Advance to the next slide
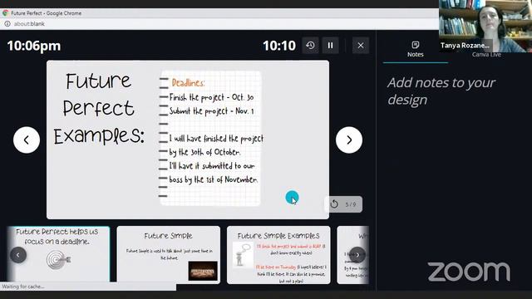The height and width of the screenshot is (299, 532). (349, 140)
